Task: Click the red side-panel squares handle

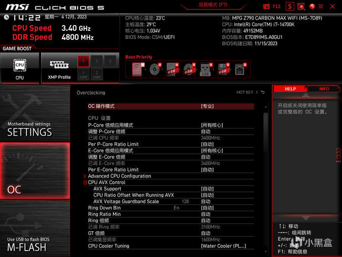Action: click(338, 155)
